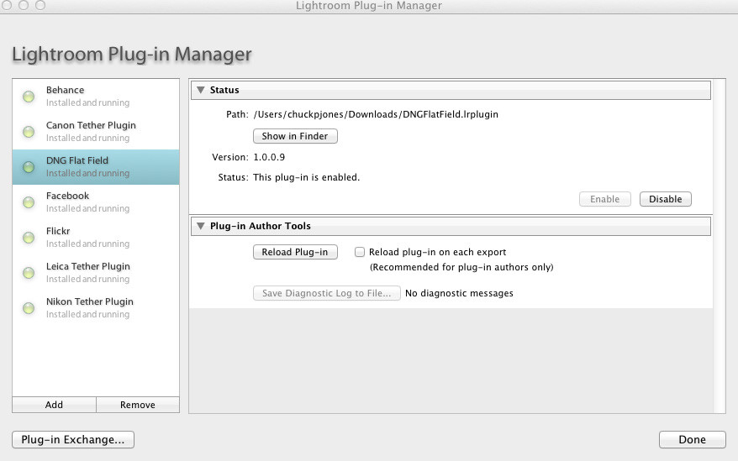This screenshot has height=461, width=738.
Task: Click the Reload Plug-in button
Action: pos(295,252)
